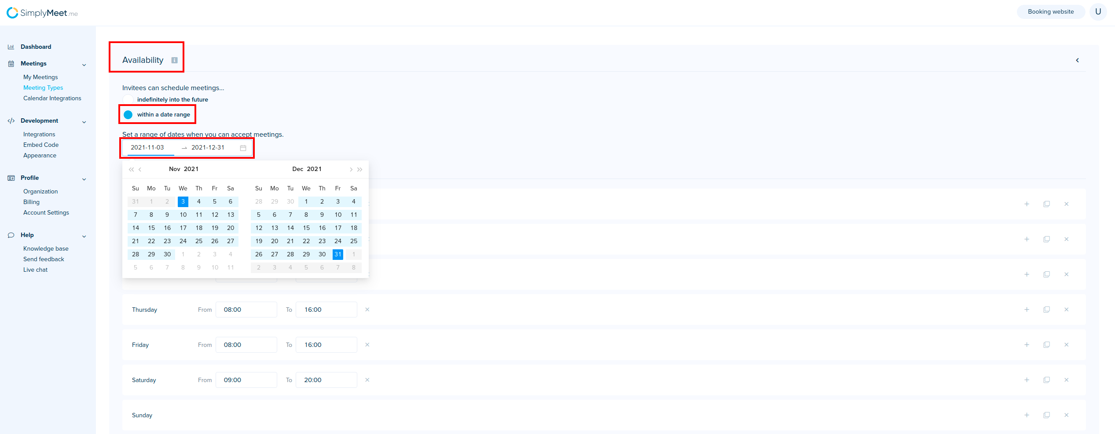Open Calendar Integrations from sidebar
The image size is (1115, 434).
point(52,98)
